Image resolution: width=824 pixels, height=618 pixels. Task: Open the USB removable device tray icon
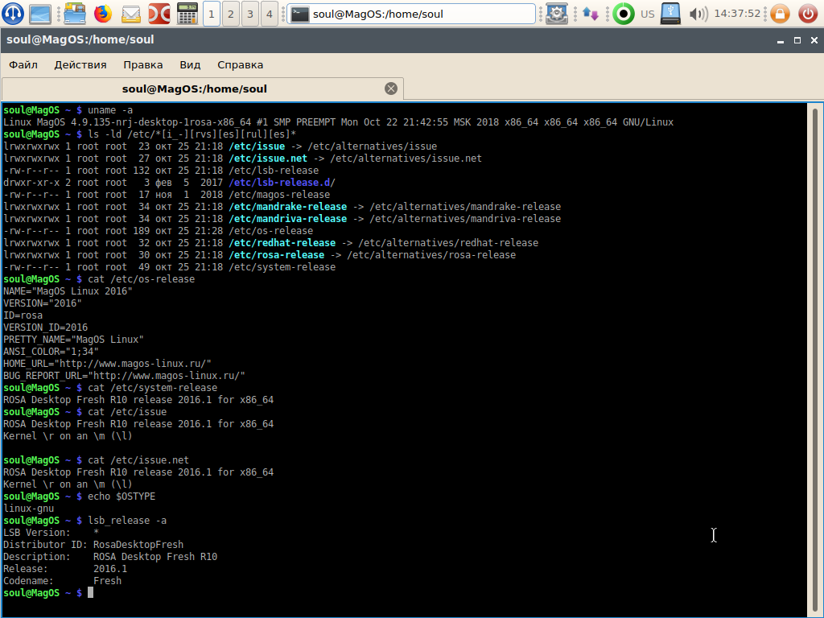(x=670, y=14)
